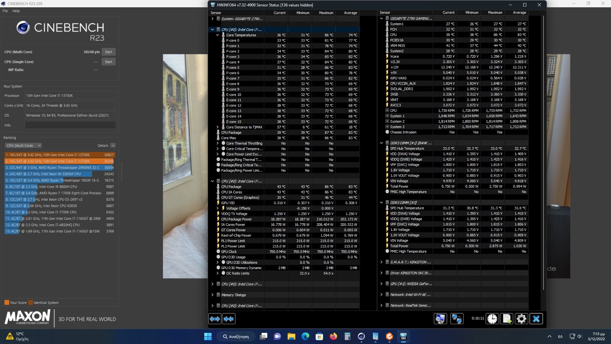Open Cinebench Help menu

click(16, 11)
